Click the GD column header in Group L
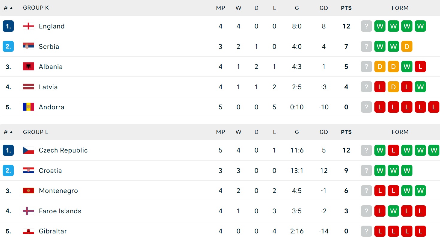Screen dimensions: 440x240 click(x=324, y=132)
